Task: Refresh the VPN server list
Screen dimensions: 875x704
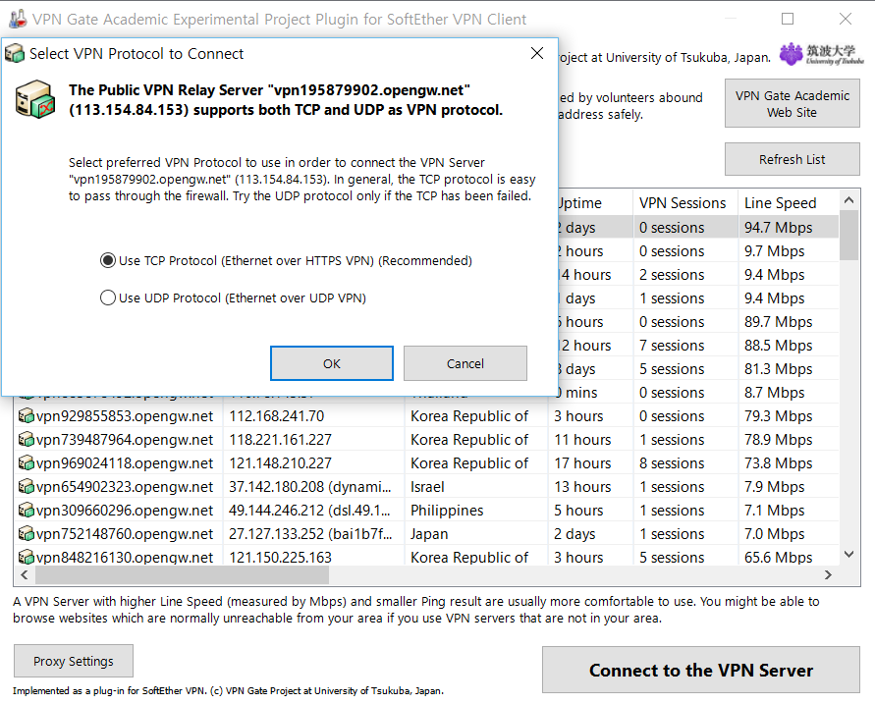Action: [792, 159]
